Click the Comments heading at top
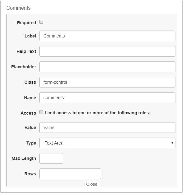Viewport: 183px width, 193px height. click(x=19, y=8)
